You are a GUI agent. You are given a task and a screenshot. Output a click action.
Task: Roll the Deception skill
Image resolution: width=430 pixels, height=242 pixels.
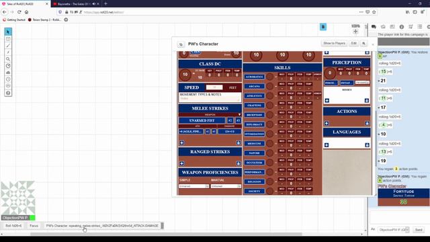pos(255,115)
